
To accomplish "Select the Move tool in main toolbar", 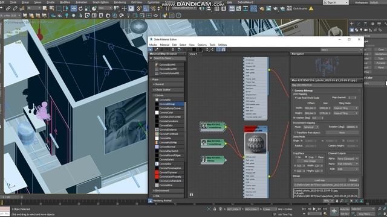I will (74, 8).
